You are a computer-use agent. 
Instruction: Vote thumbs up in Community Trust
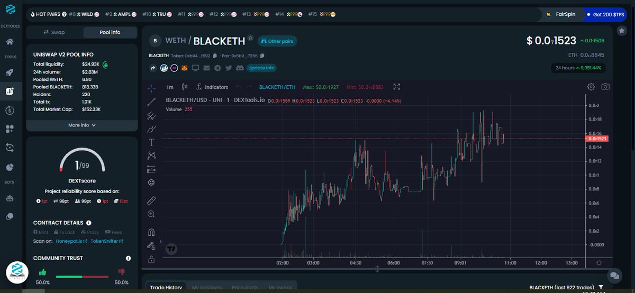(x=42, y=272)
